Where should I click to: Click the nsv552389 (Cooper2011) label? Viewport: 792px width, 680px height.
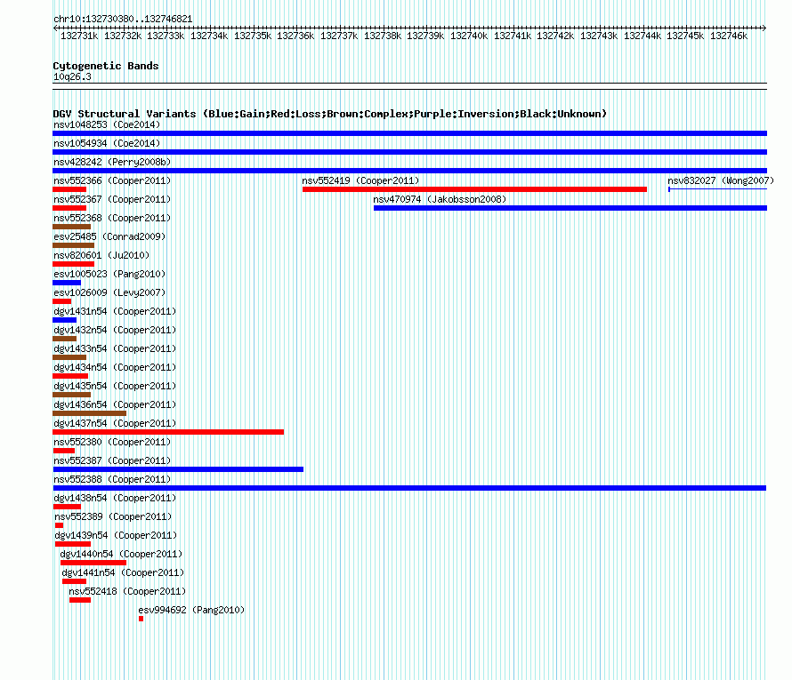coord(113,516)
